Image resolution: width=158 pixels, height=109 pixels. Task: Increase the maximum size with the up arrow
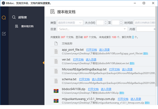point(121,21)
